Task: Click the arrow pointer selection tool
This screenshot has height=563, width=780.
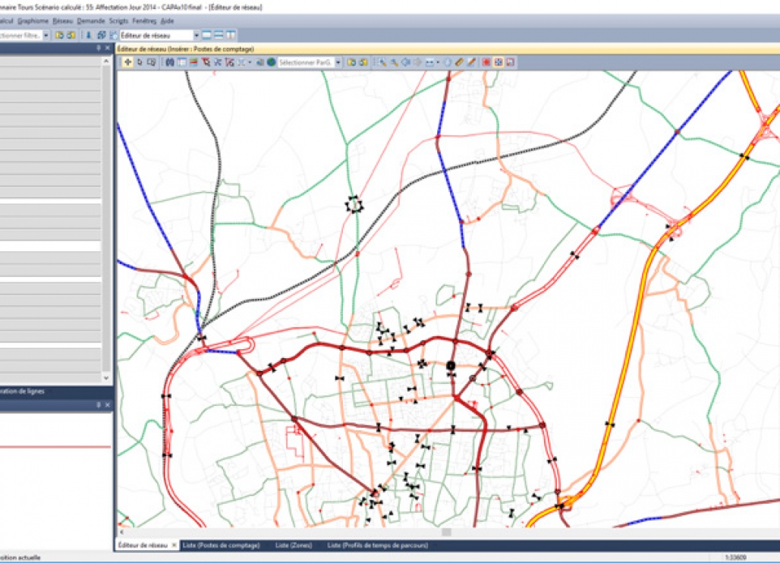Action: click(140, 62)
